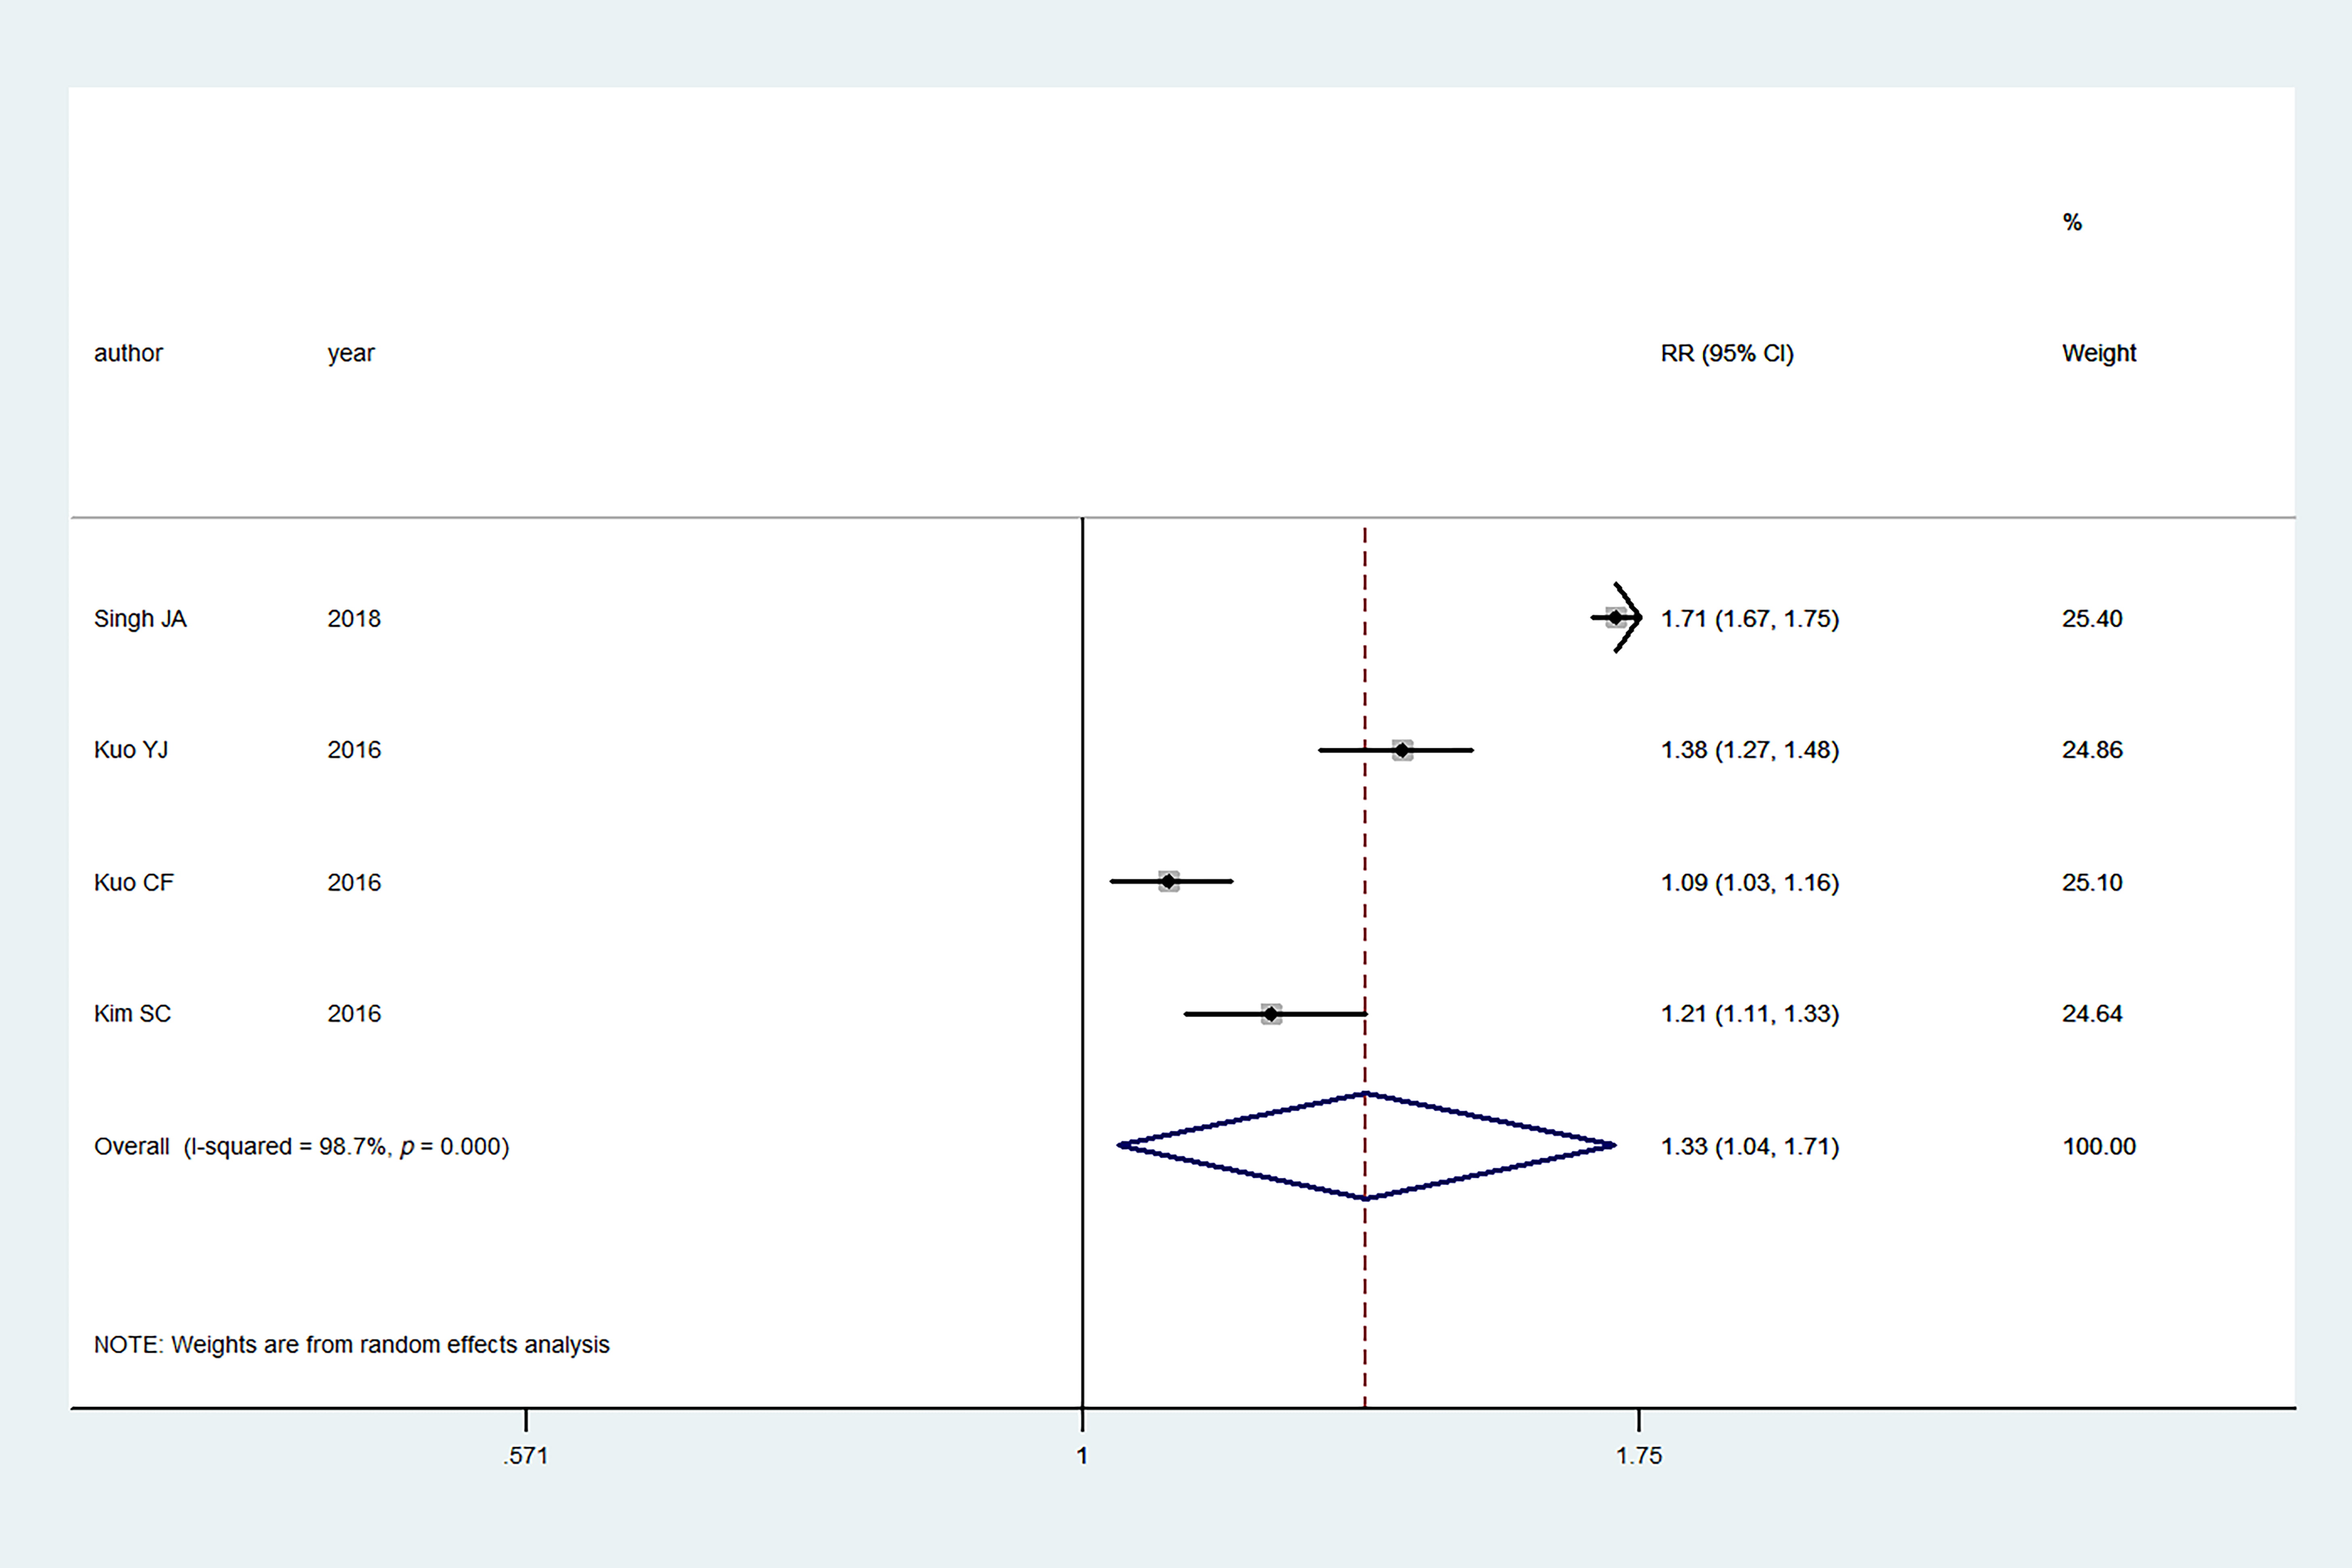Click the overall pooled effect diamond

click(1365, 1145)
